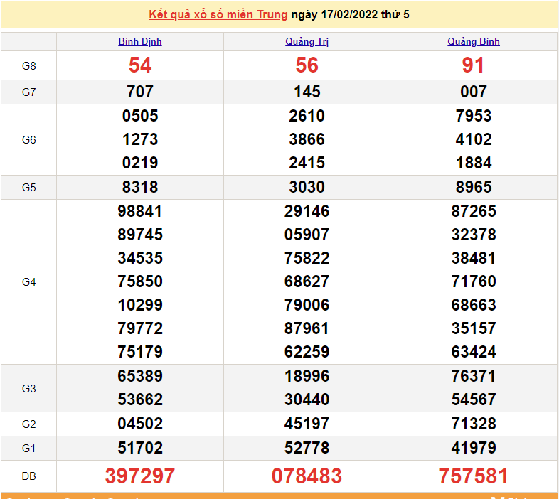Click Bình Định G8 result 54
The width and height of the screenshot is (559, 499).
coord(140,65)
